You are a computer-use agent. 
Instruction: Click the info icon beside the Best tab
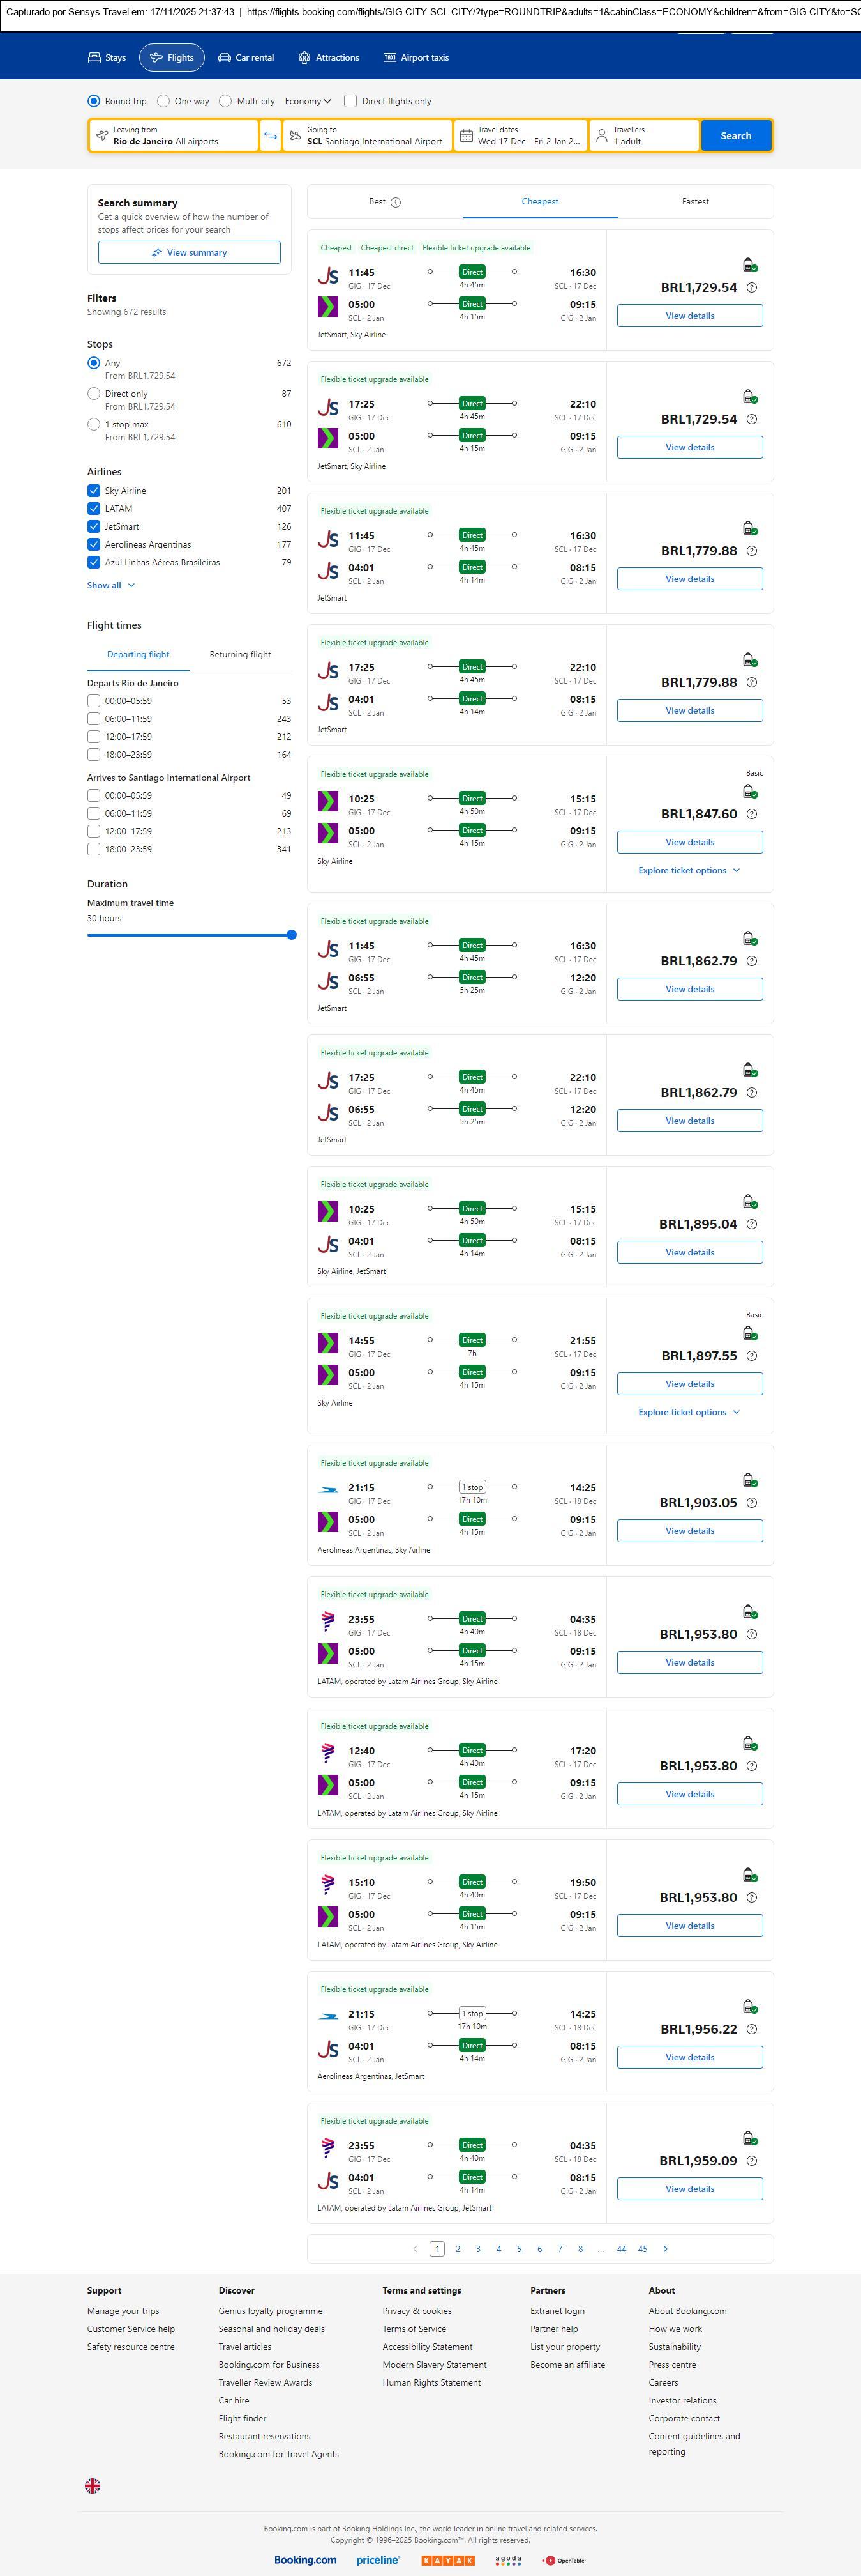(396, 202)
